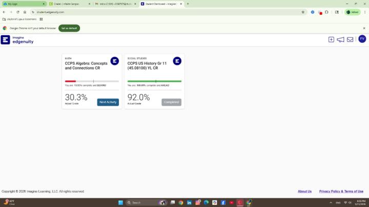The width and height of the screenshot is (369, 207).
Task: Go back to previous page
Action: [x=4, y=12]
